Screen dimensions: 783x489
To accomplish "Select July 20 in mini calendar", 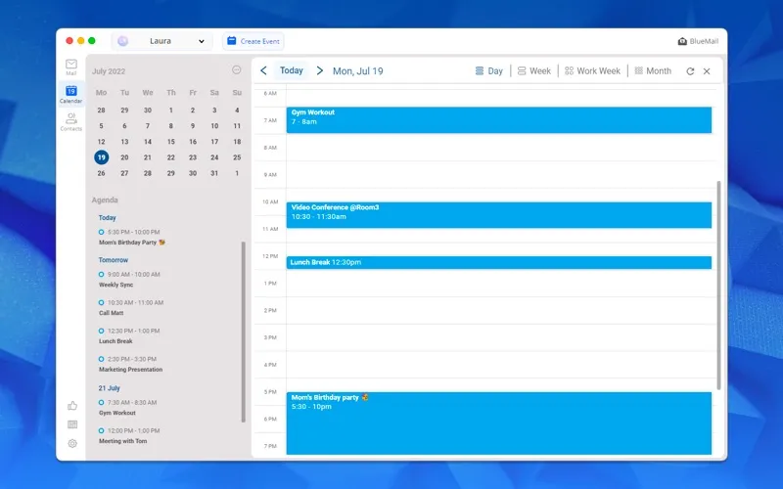I will click(124, 157).
